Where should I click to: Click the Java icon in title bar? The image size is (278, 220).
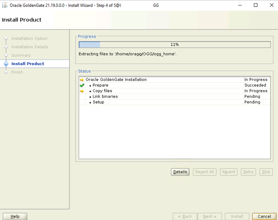5,5
